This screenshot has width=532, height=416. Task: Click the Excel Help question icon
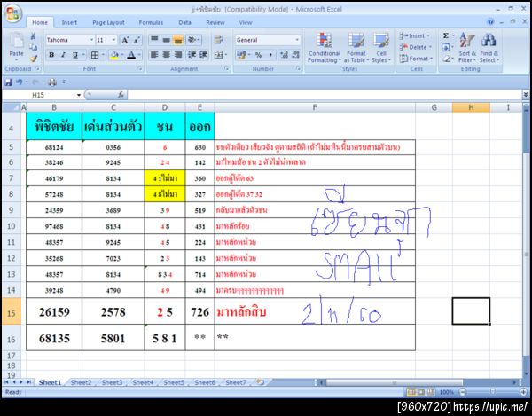pos(490,22)
